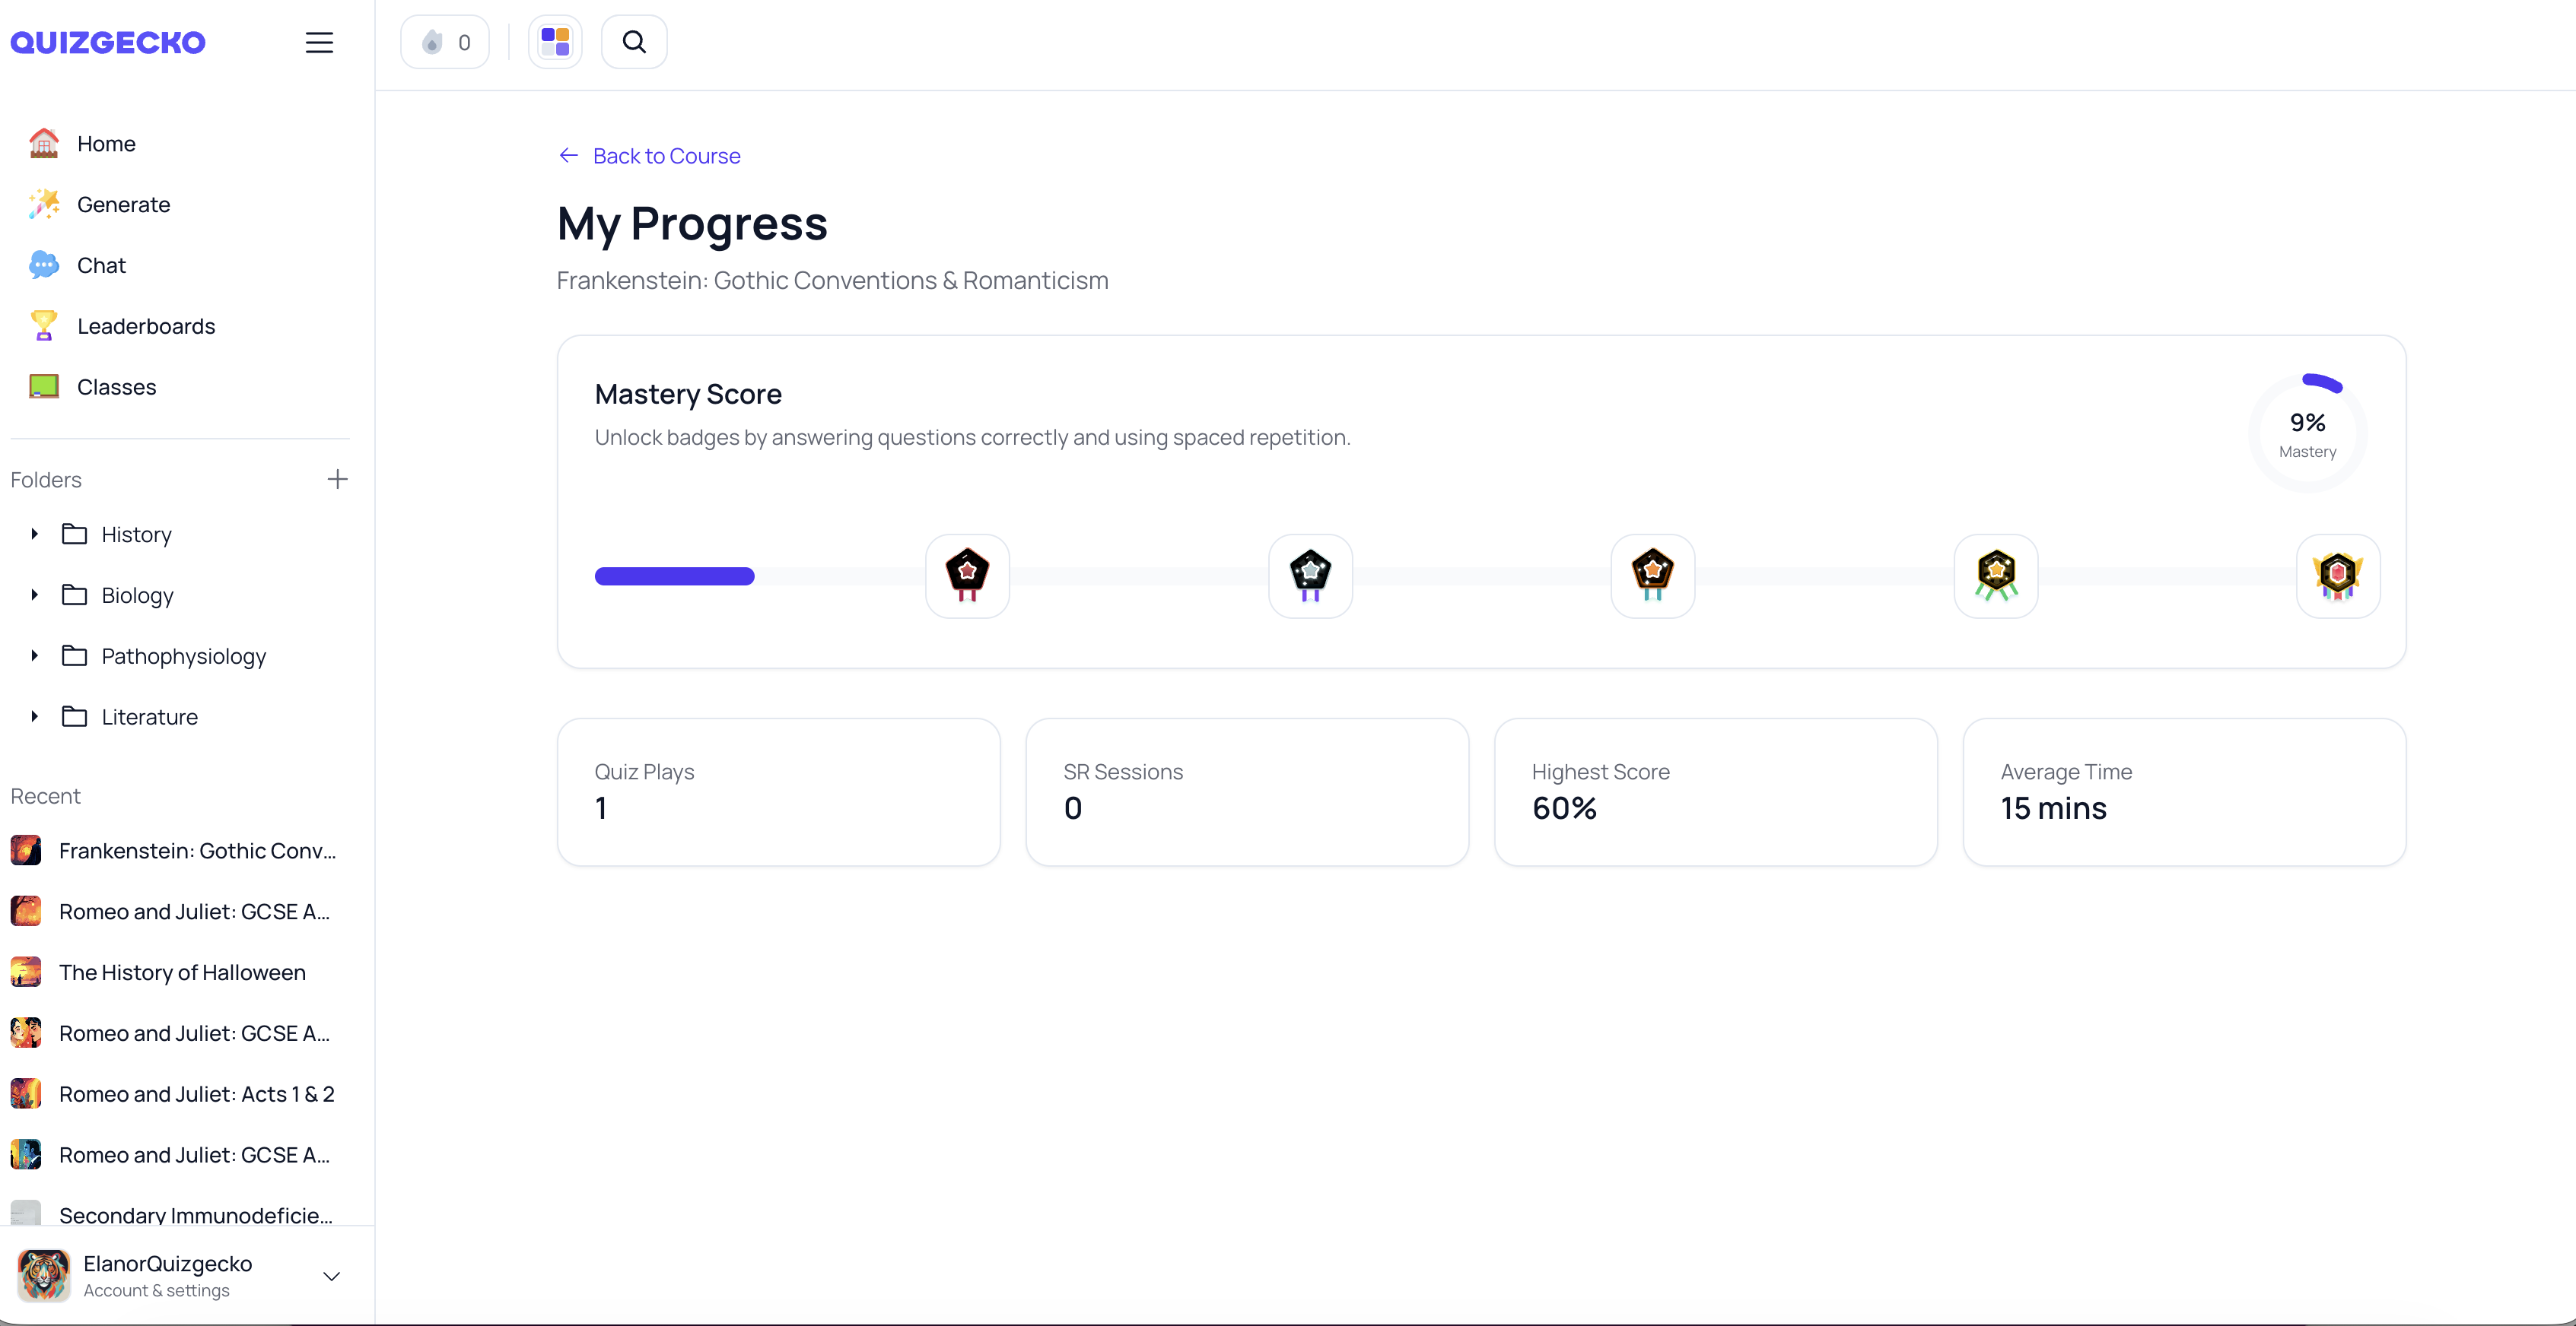Image resolution: width=2576 pixels, height=1326 pixels.
Task: Select the third orange star badge
Action: point(1653,576)
